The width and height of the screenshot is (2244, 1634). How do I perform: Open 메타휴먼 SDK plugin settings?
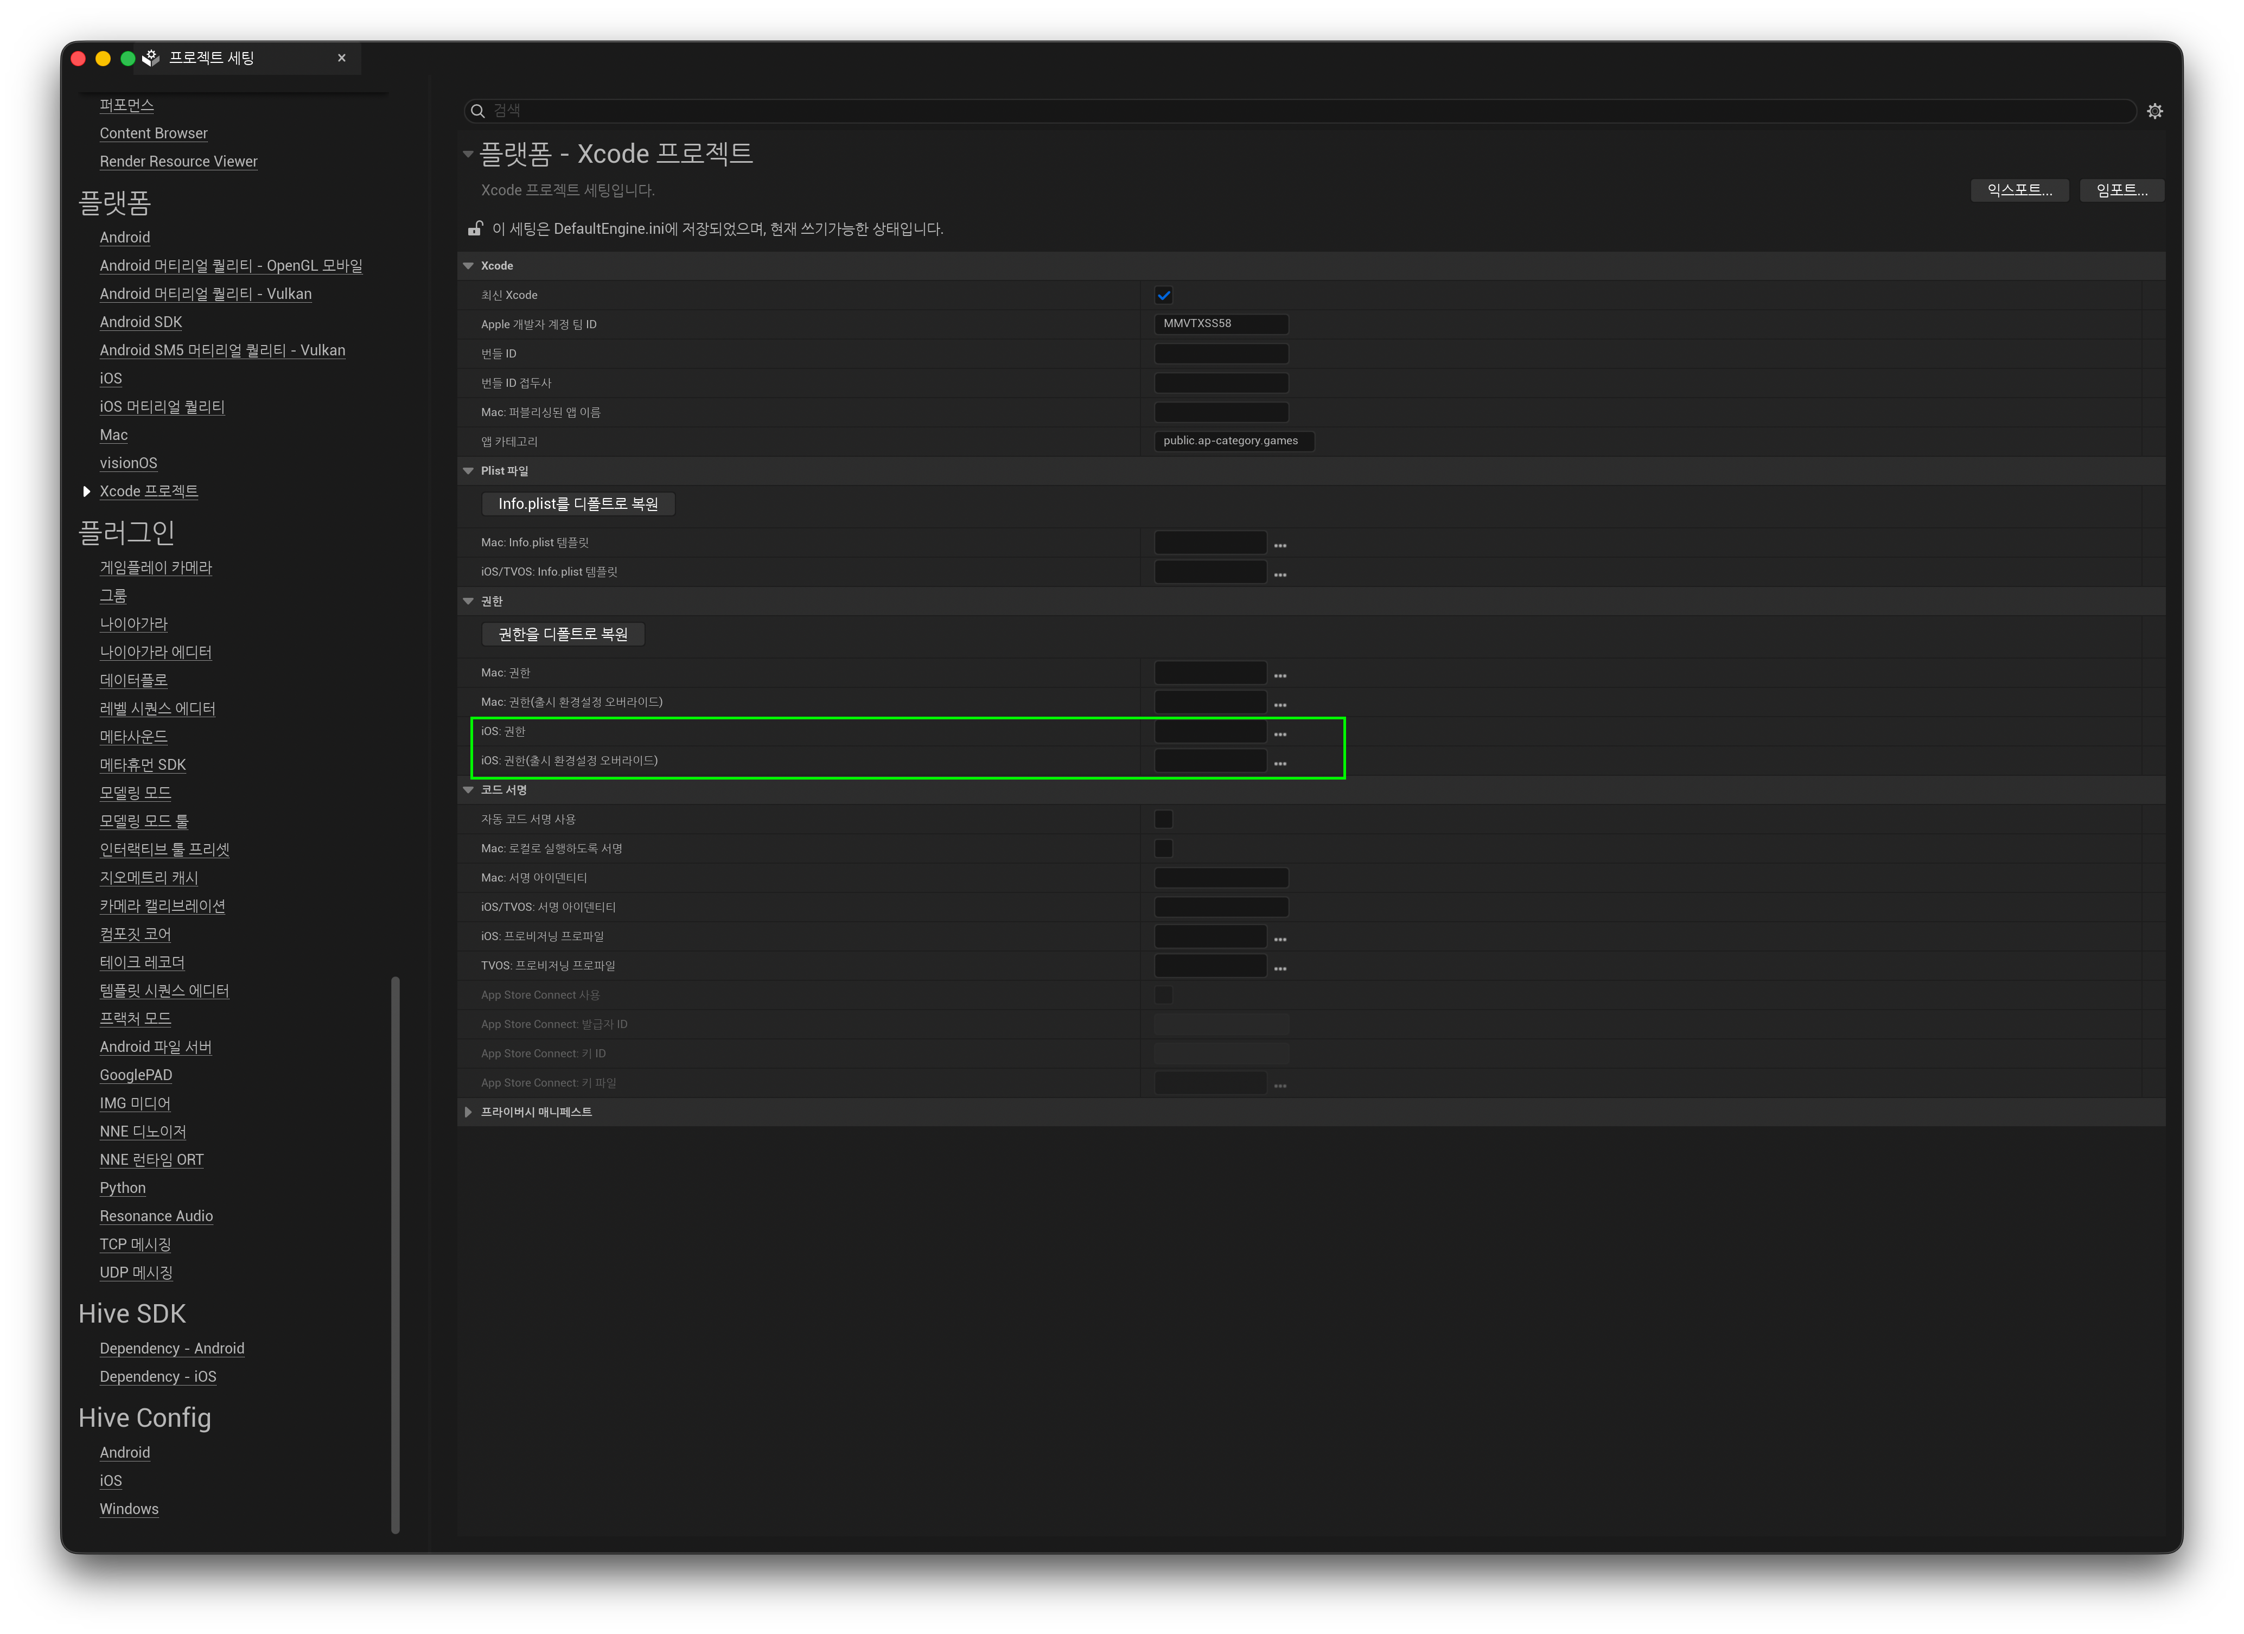click(143, 764)
